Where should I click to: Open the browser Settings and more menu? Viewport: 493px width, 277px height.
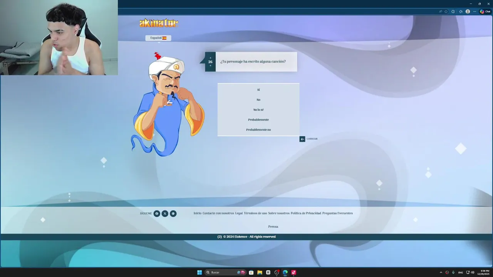(475, 12)
